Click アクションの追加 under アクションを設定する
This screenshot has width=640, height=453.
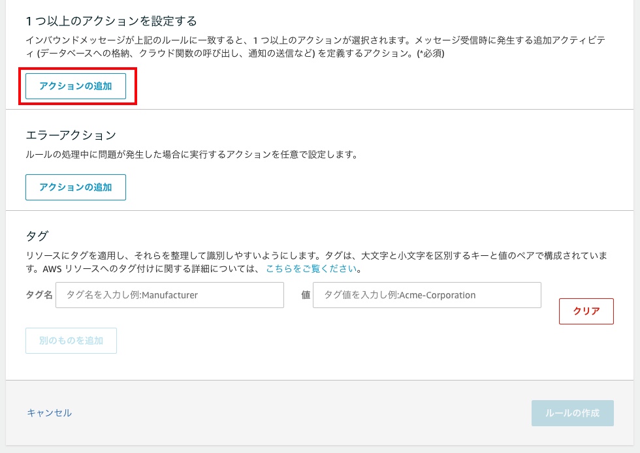[76, 86]
